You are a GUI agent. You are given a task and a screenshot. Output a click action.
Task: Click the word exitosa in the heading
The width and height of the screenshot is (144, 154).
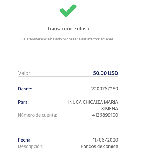(x=81, y=29)
